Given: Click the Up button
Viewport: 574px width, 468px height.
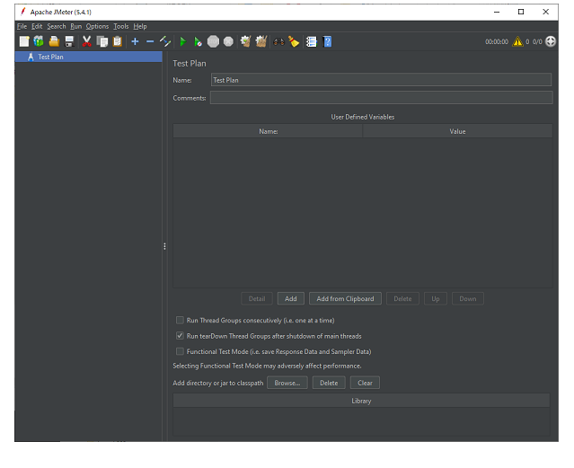Looking at the screenshot, I should [436, 298].
